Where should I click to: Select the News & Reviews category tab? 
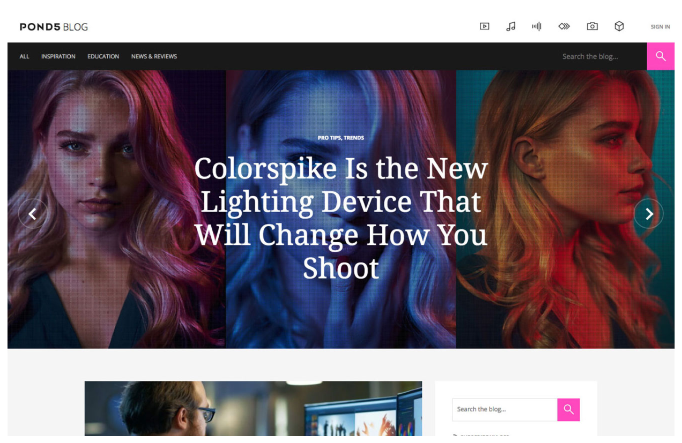(x=154, y=56)
